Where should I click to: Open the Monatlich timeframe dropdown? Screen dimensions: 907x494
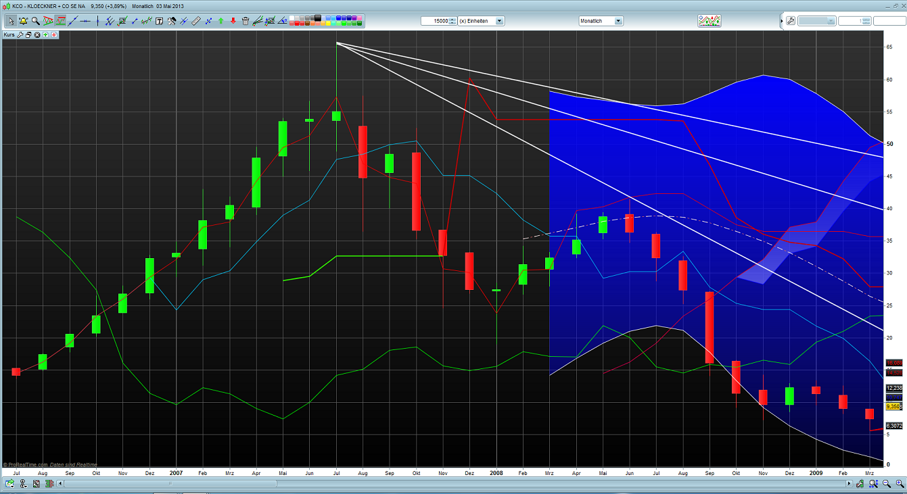pyautogui.click(x=618, y=21)
